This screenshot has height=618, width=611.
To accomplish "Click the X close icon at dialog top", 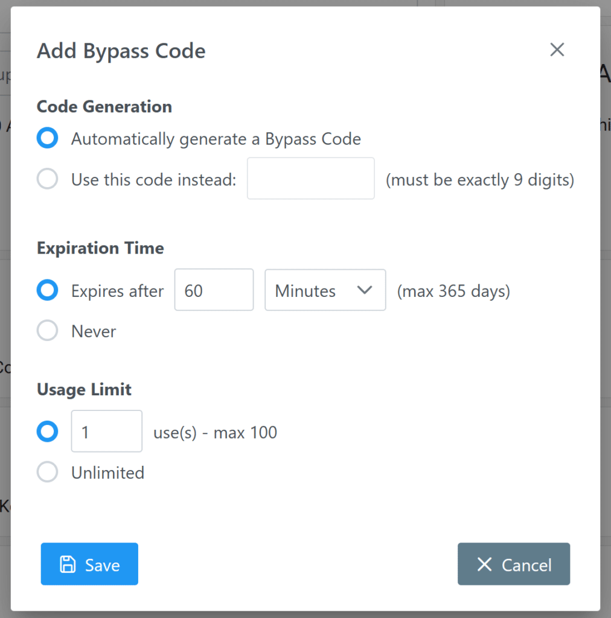I will 557,49.
